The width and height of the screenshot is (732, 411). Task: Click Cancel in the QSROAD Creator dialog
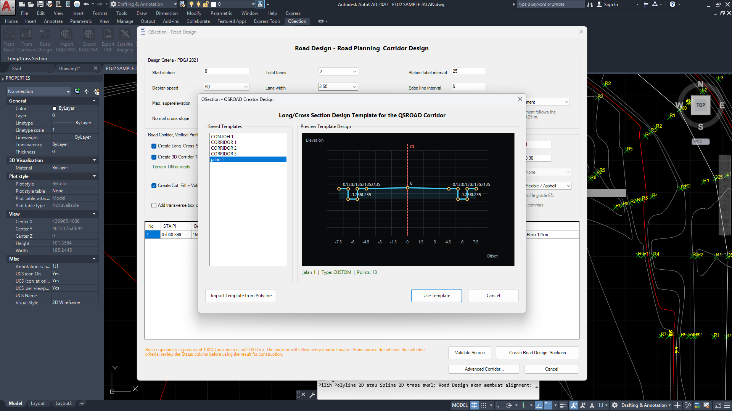point(493,296)
